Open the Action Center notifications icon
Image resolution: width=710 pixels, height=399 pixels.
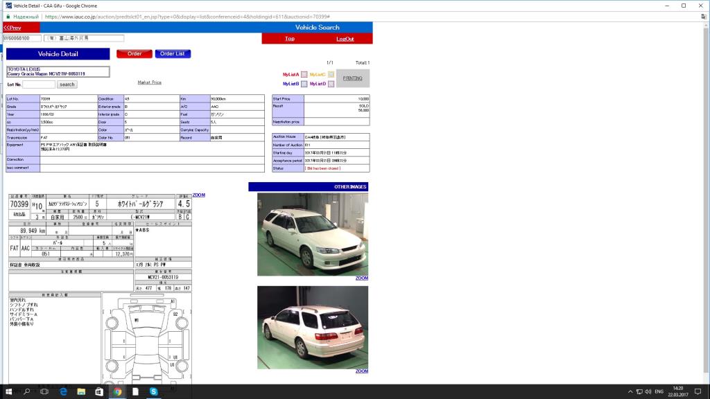tap(698, 392)
